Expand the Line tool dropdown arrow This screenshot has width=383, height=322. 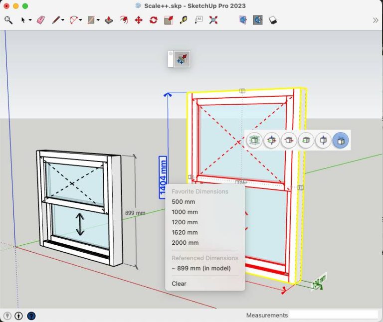63,20
